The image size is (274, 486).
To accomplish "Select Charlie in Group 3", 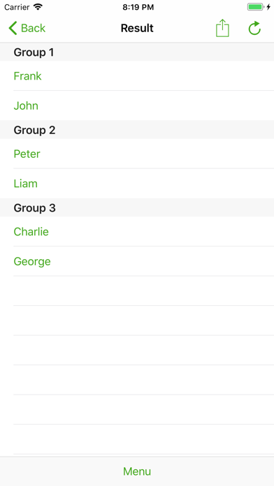I will click(137, 232).
